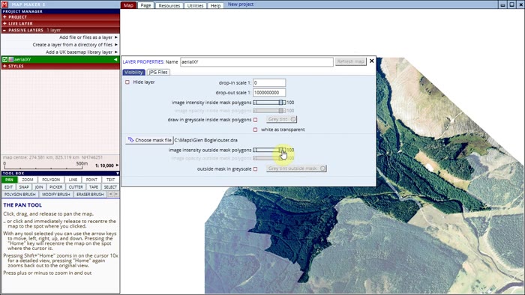Screen dimensions: 525x295
Task: Expand the LIVE LAYER section
Action: coord(60,24)
